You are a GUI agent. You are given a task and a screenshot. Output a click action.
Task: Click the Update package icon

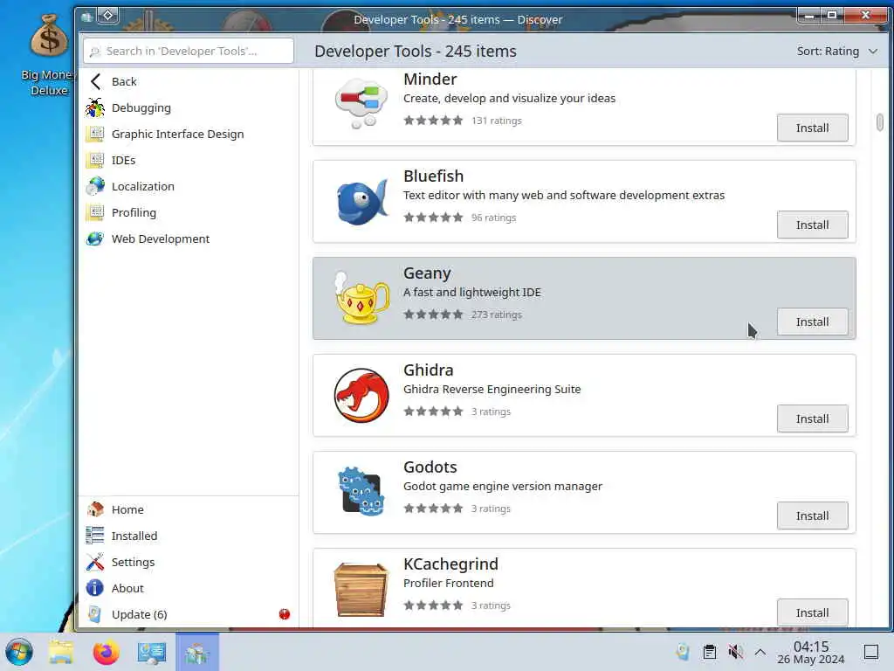[95, 614]
